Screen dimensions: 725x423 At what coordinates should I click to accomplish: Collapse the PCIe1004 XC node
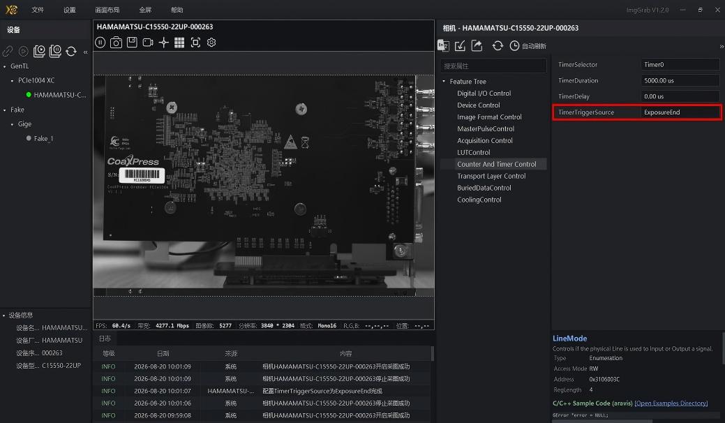pos(12,81)
